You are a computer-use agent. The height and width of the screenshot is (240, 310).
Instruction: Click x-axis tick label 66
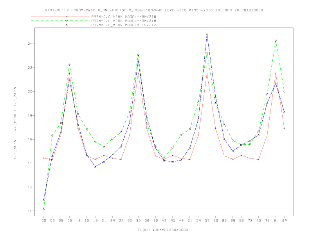233,220
